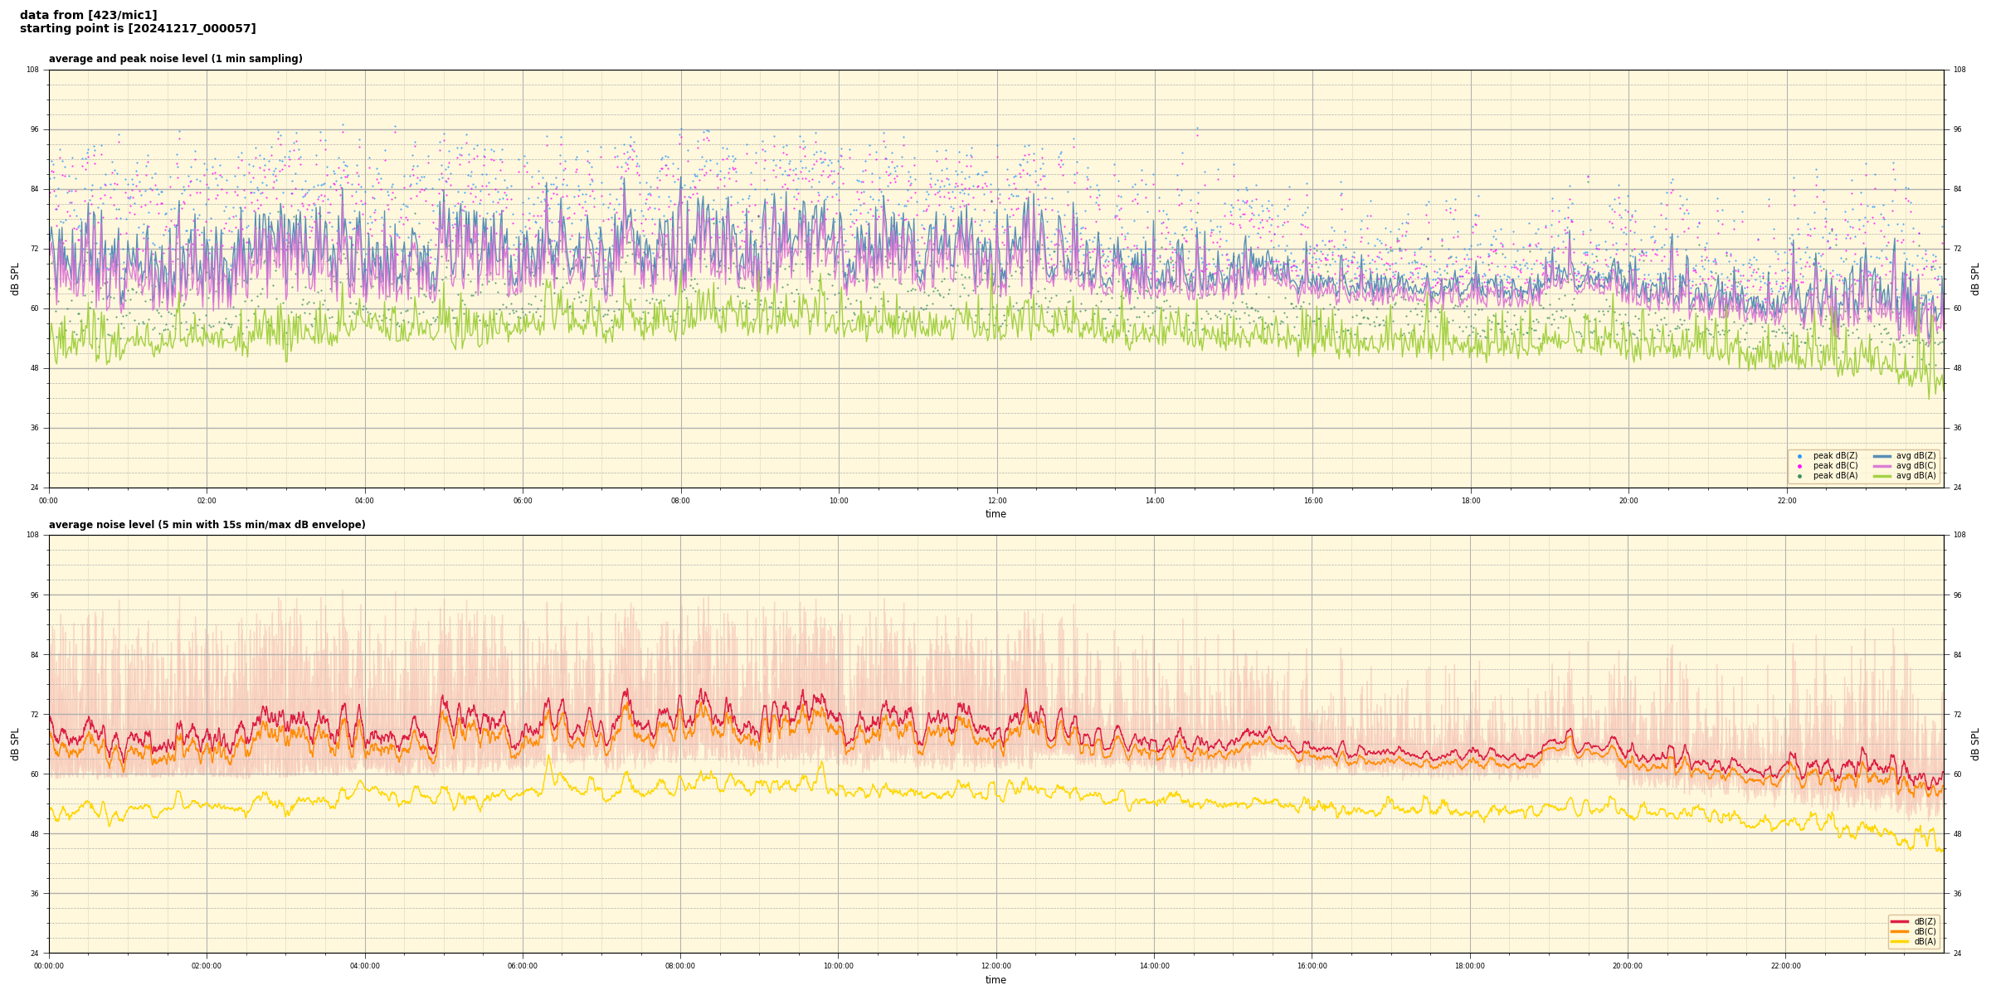Image resolution: width=1991 pixels, height=995 pixels.
Task: Click the 'data from [423/mic1]' header text
Action: (x=88, y=15)
